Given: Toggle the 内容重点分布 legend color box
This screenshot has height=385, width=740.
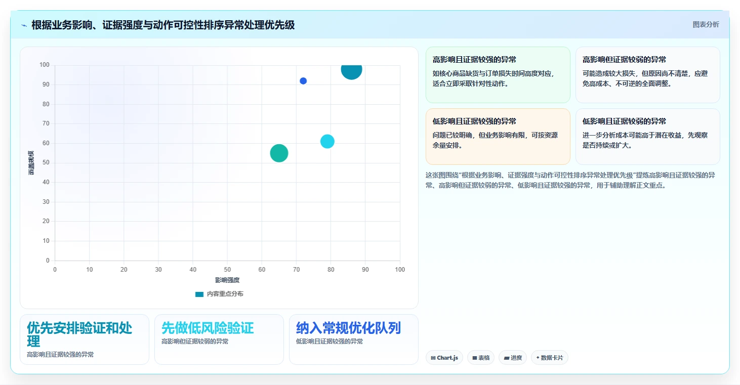Looking at the screenshot, I should click(x=199, y=294).
